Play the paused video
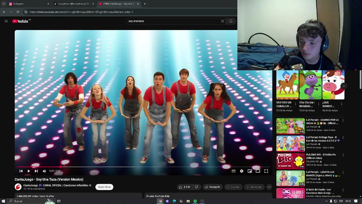Screen dimensions: 362x204 point(29,171)
